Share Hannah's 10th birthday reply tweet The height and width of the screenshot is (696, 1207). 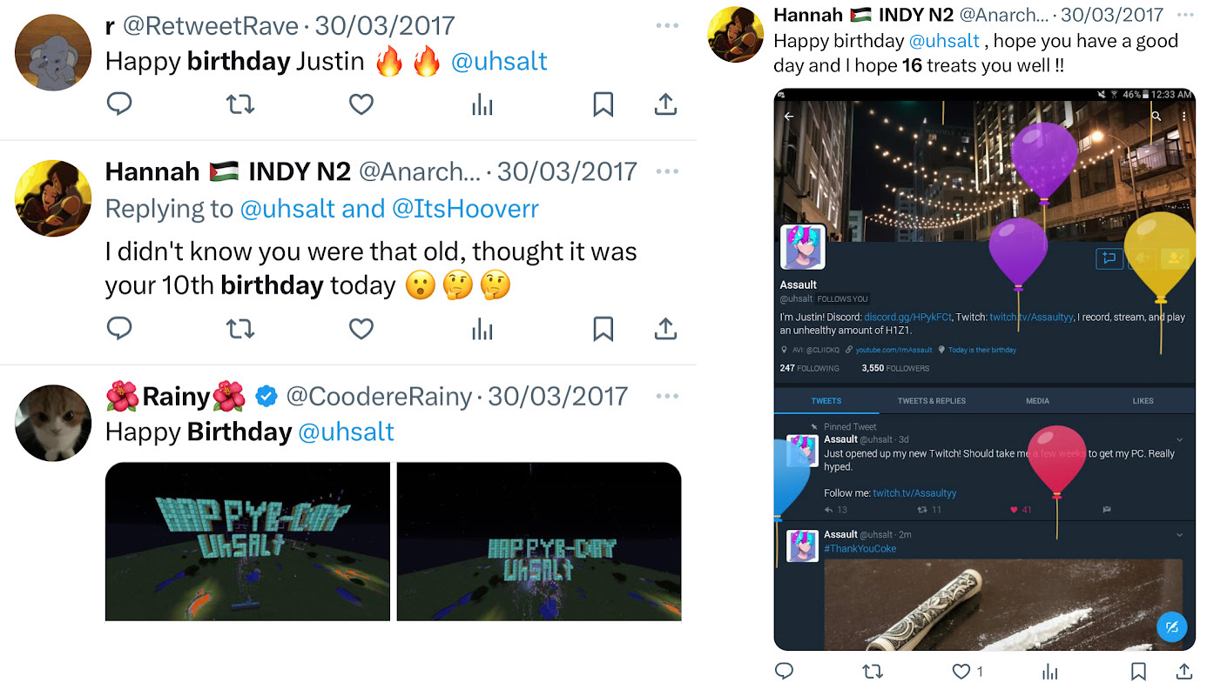click(665, 329)
